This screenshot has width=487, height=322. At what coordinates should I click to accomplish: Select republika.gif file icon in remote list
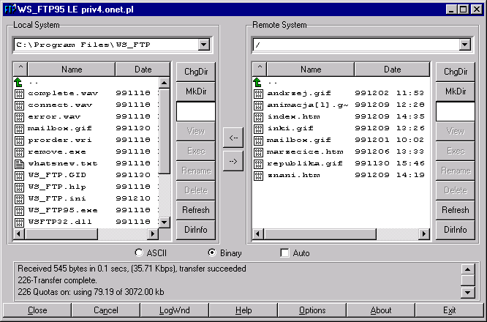(257, 163)
